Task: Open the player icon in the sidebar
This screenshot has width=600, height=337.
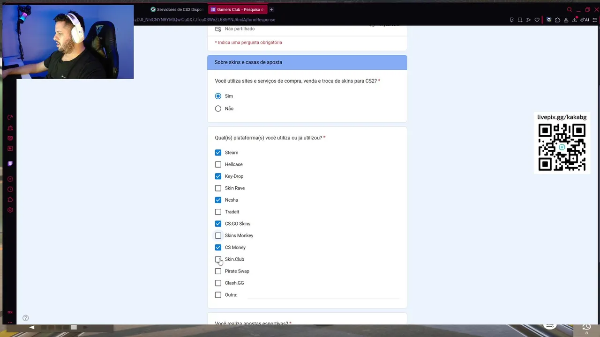Action: pyautogui.click(x=10, y=179)
